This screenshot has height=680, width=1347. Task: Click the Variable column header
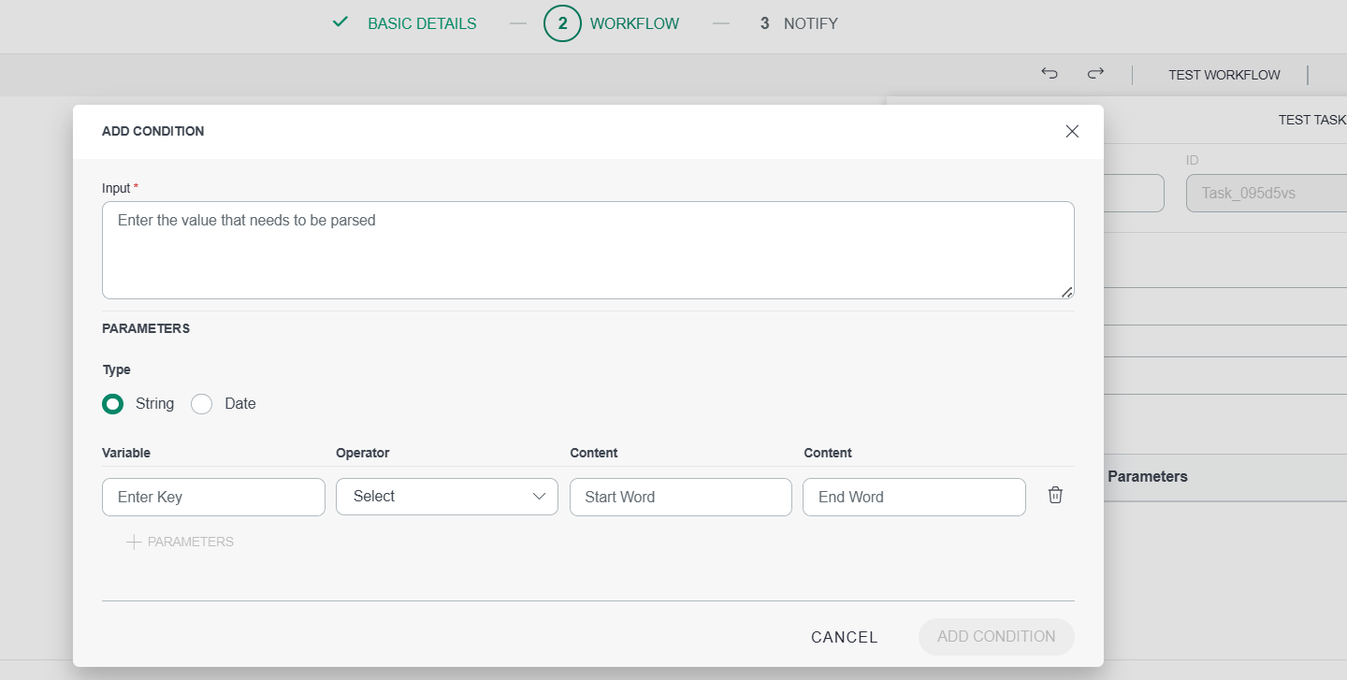click(126, 453)
